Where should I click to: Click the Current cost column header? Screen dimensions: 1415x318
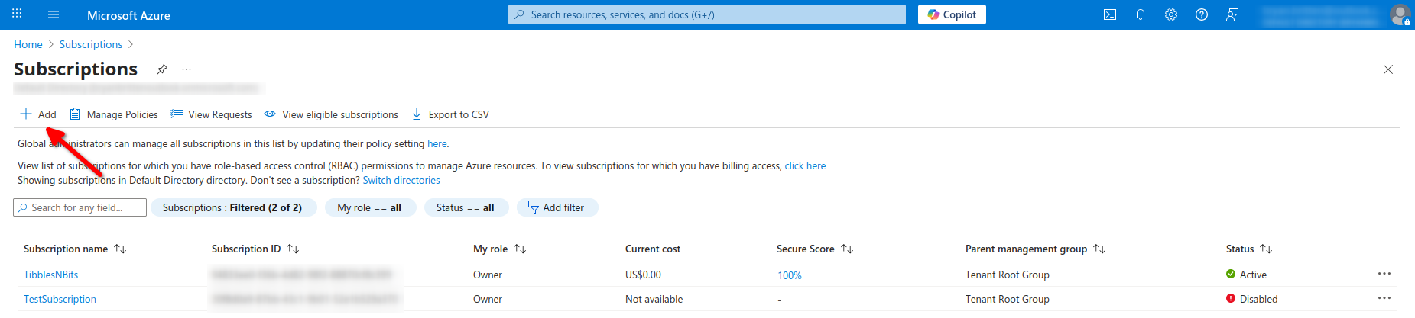tap(653, 249)
